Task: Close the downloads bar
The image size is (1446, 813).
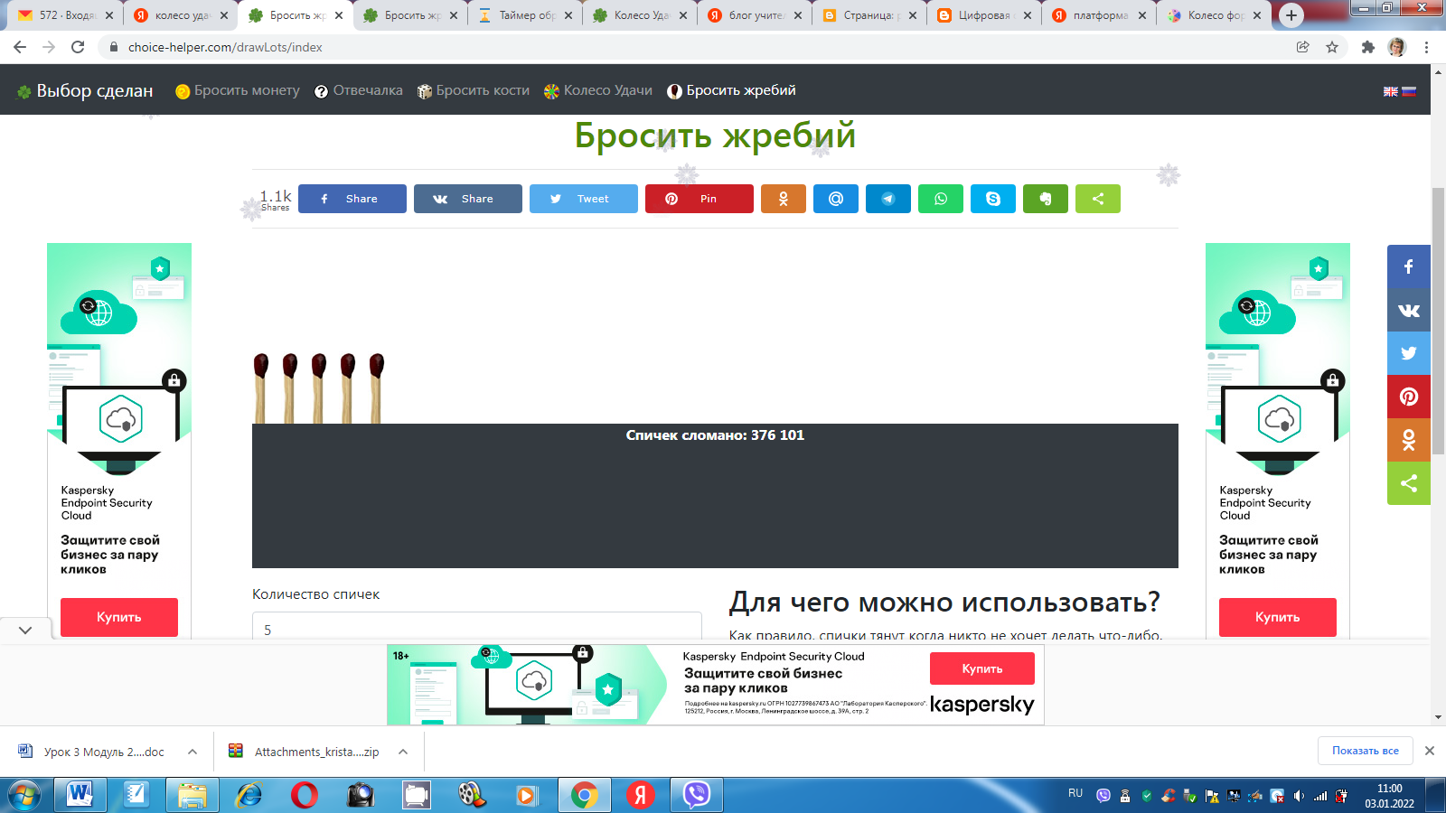Action: pos(1430,751)
